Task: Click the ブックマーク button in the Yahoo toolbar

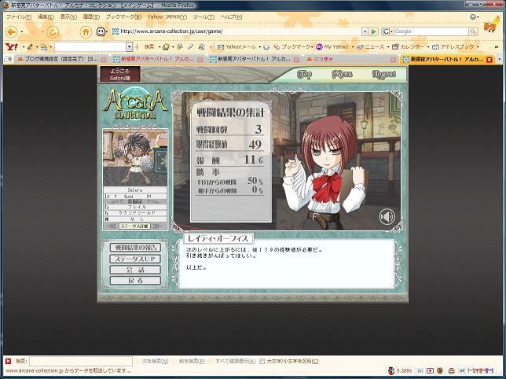Action: click(291, 47)
